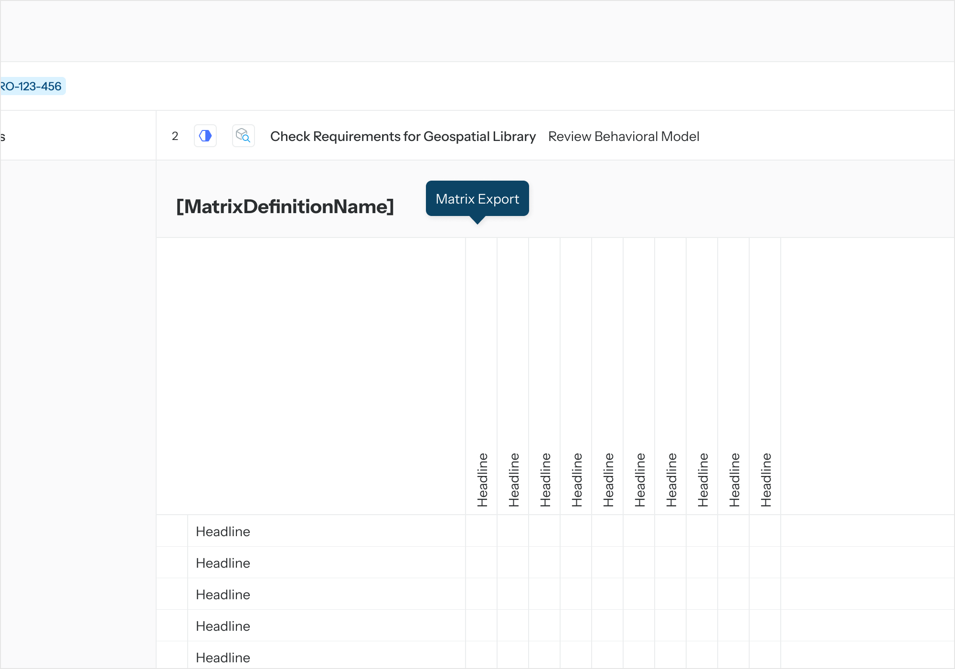955x669 pixels.
Task: Select the Review Behavioral Model label
Action: (x=623, y=137)
